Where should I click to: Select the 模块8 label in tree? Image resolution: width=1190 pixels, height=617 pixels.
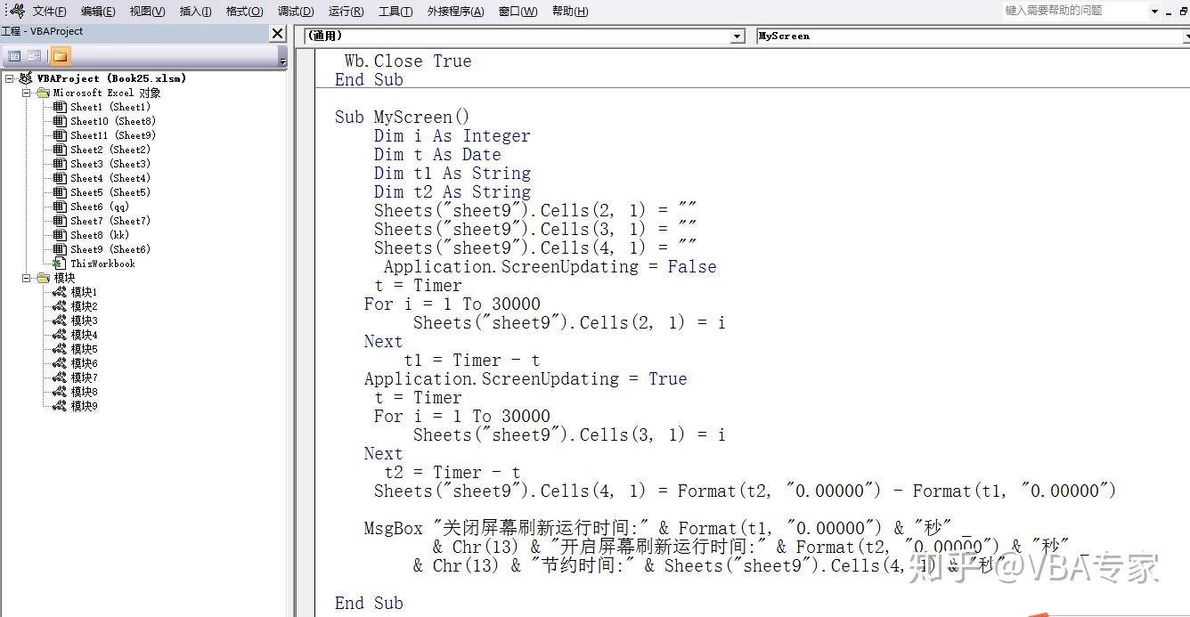point(85,392)
